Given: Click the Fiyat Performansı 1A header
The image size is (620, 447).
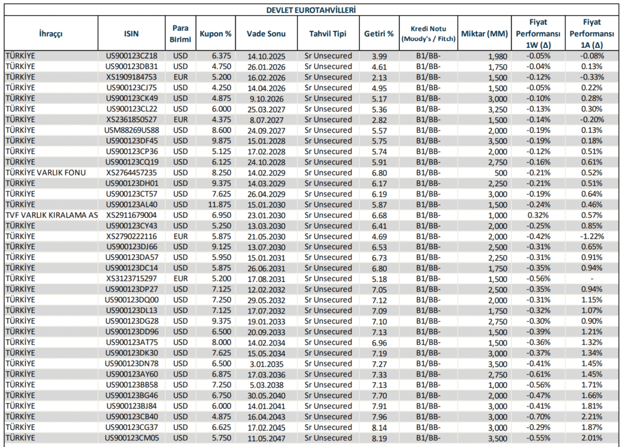Looking at the screenshot, I should click(x=589, y=33).
